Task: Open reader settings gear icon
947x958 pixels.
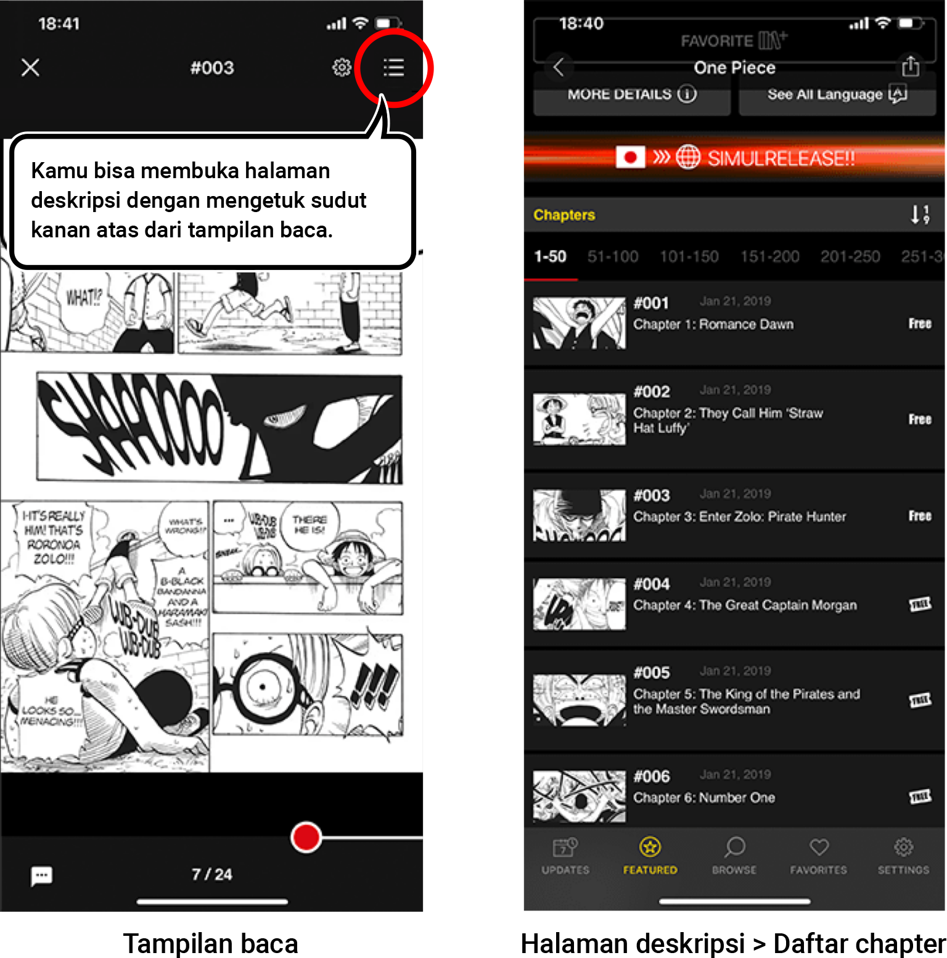Action: pos(342,67)
